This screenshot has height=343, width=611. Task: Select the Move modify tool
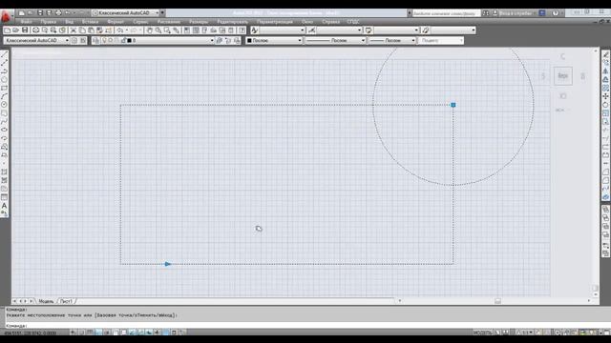tap(605, 96)
